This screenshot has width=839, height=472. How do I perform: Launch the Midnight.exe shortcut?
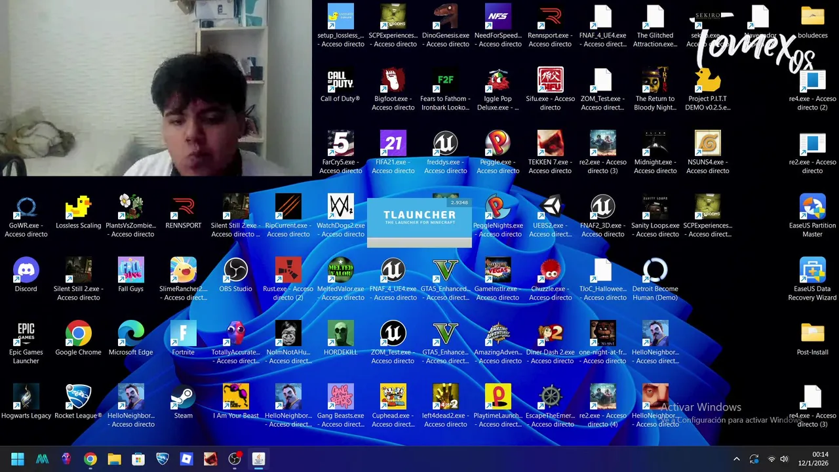[x=655, y=153]
